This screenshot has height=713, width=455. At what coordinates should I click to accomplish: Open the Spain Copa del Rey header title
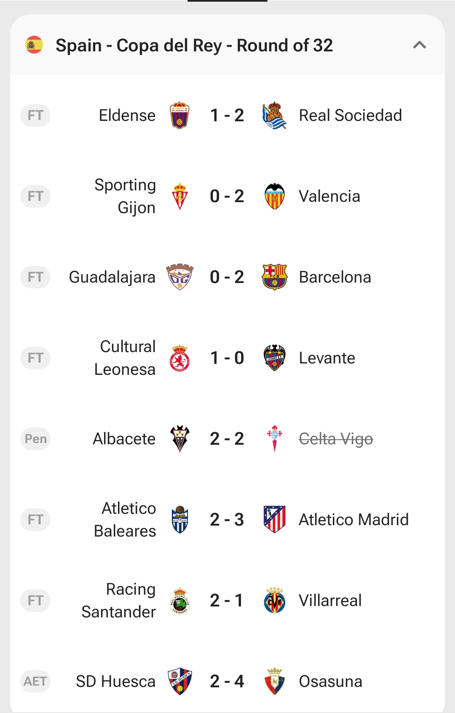pos(194,45)
